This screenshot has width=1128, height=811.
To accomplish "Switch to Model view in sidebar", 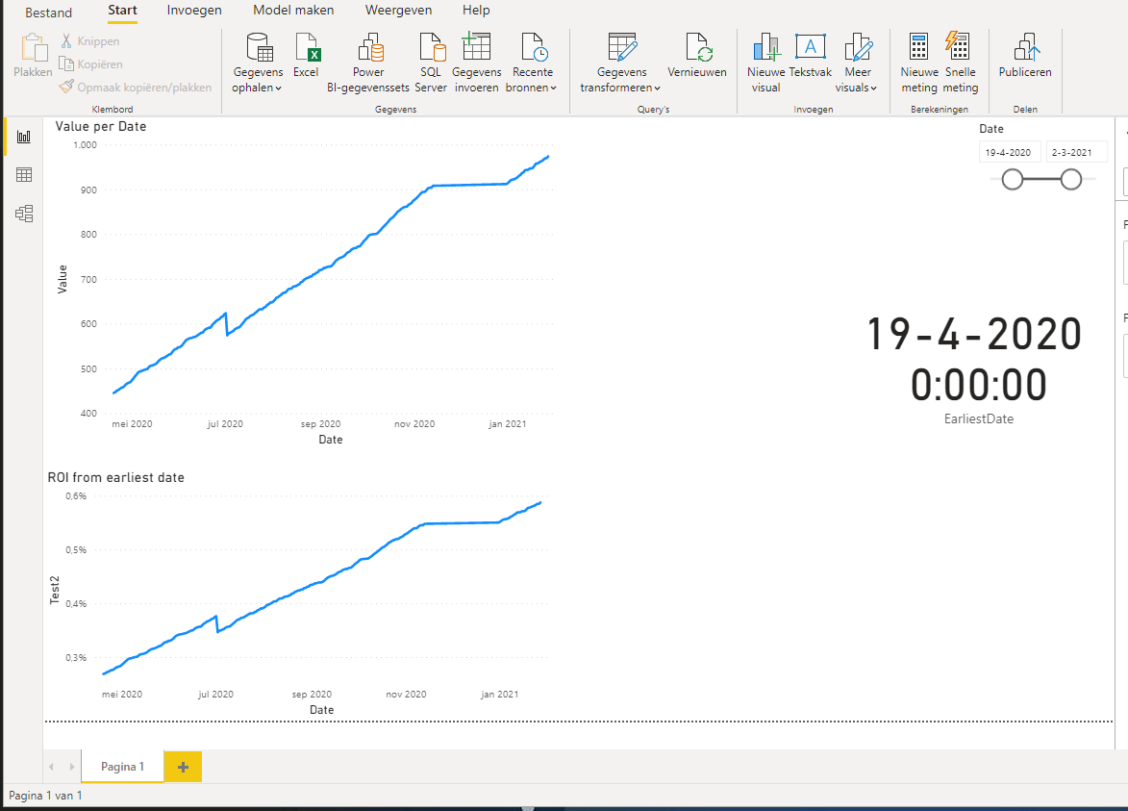I will [x=24, y=214].
